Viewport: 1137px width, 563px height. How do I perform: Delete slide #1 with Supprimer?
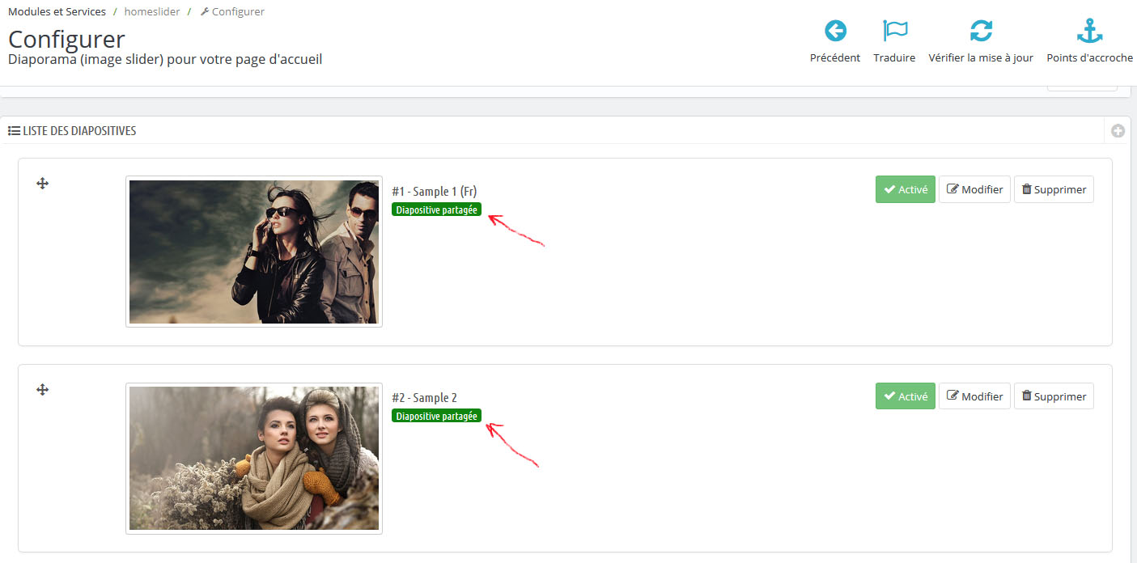point(1054,189)
